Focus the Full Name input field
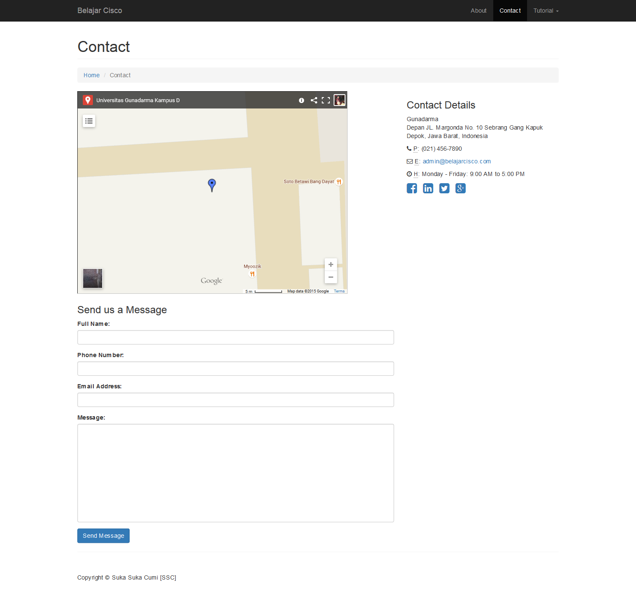The width and height of the screenshot is (636, 607). 236,337
